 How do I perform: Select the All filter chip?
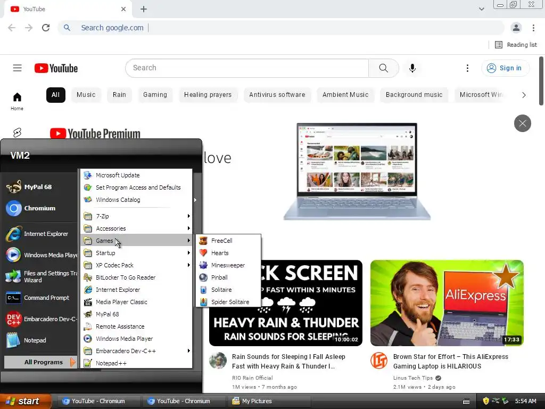(x=55, y=95)
